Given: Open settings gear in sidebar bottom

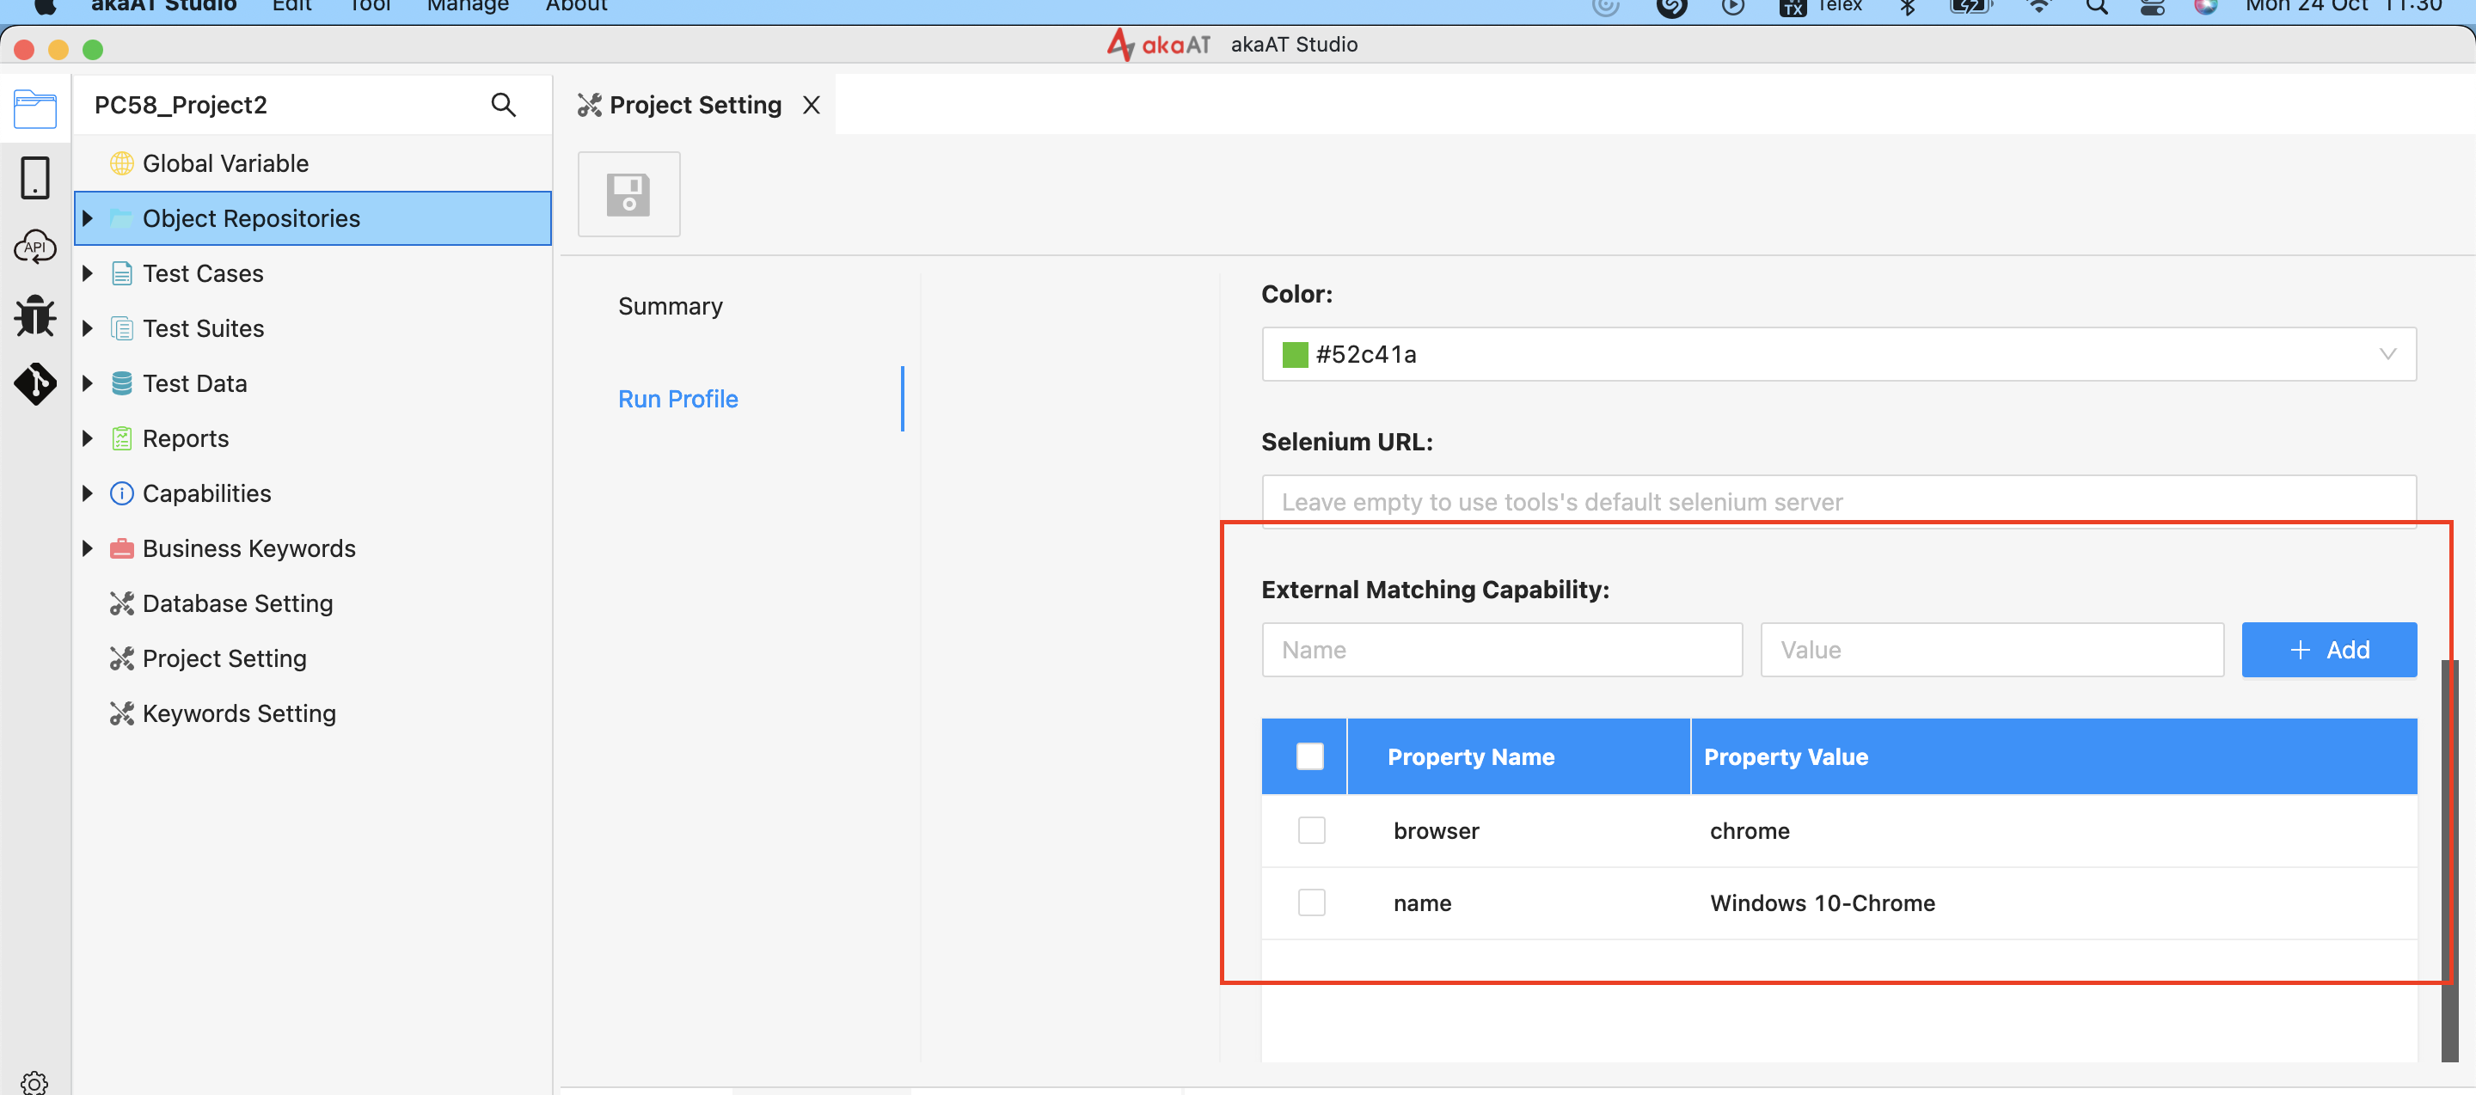Looking at the screenshot, I should (x=34, y=1082).
